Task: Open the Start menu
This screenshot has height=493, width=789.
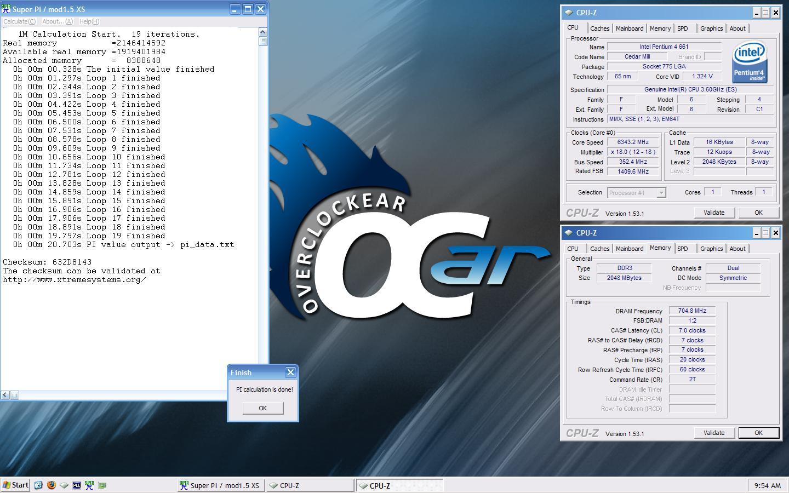Action: 15,485
